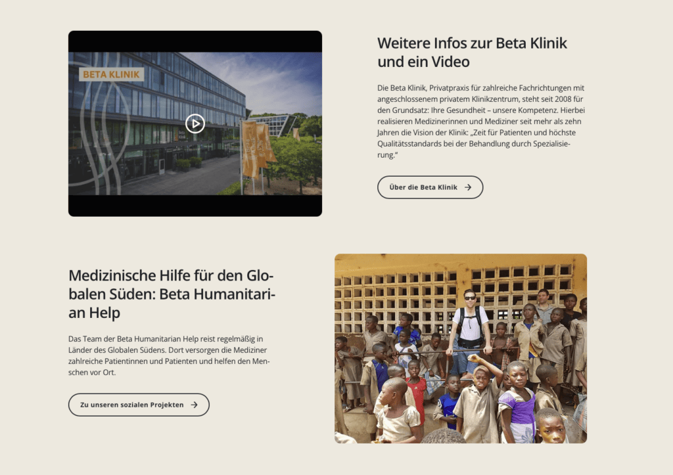
Task: Click the arrow icon in Über die Beta Klinik
Action: 468,187
